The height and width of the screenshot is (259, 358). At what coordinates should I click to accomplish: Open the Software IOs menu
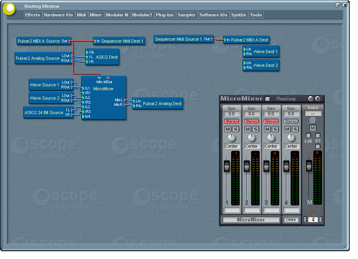pyautogui.click(x=213, y=15)
